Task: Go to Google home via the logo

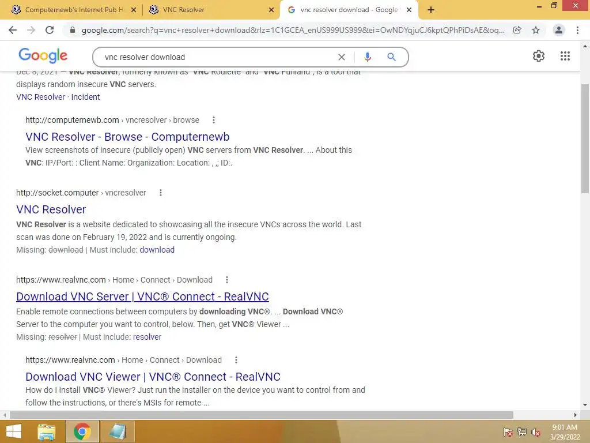Action: (x=43, y=56)
